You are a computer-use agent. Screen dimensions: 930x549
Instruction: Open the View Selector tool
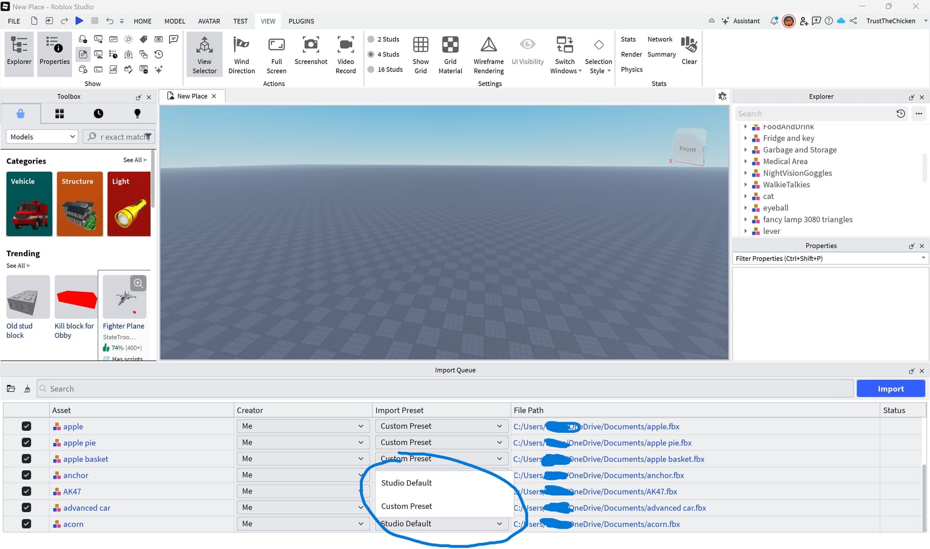204,54
